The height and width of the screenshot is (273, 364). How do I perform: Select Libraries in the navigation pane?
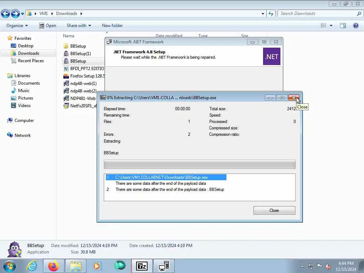(19, 76)
